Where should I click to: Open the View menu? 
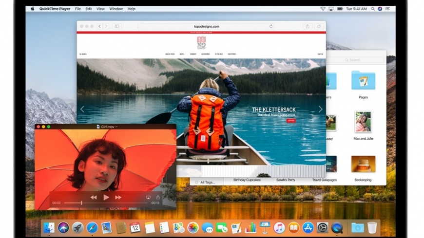pos(100,9)
